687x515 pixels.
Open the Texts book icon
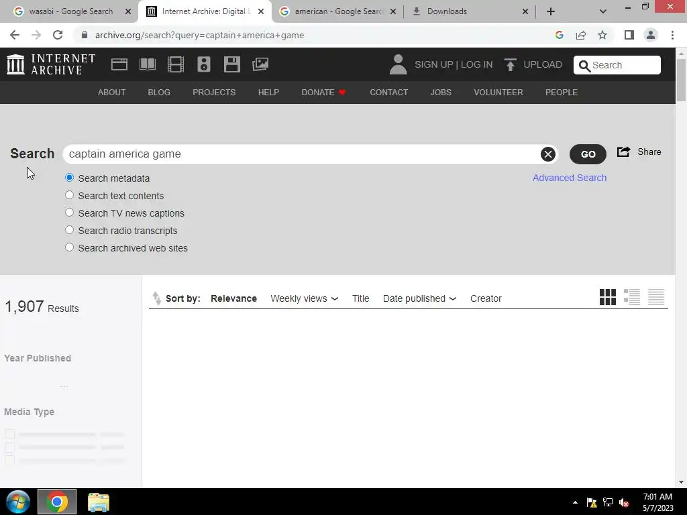click(147, 64)
